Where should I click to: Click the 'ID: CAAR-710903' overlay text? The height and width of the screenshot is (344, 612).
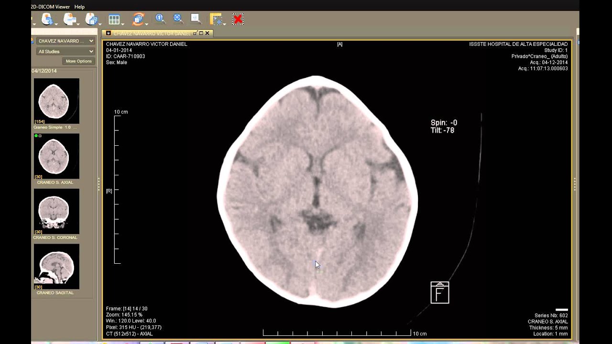point(126,56)
